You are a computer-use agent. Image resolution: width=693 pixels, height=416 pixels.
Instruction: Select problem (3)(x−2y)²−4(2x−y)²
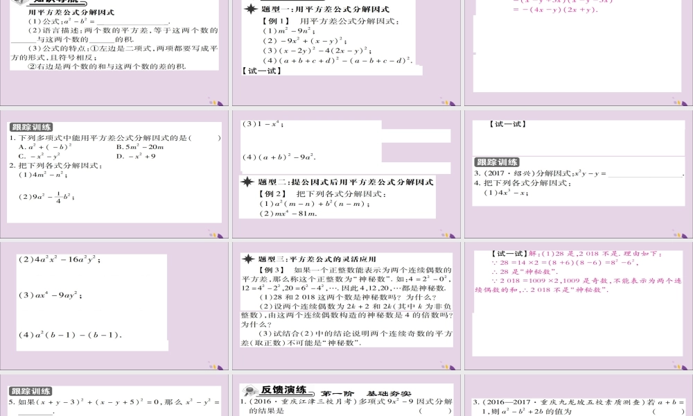pyautogui.click(x=317, y=51)
